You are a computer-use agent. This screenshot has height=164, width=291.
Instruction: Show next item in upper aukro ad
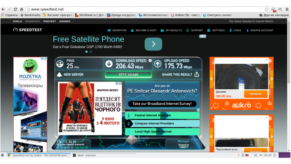272,79
